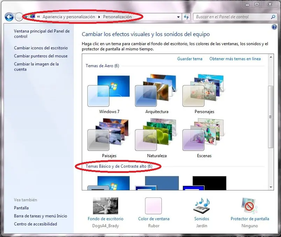Viewport: 281px width, 237px height.
Task: Click the theme list scrollbar thumb
Action: 271,117
